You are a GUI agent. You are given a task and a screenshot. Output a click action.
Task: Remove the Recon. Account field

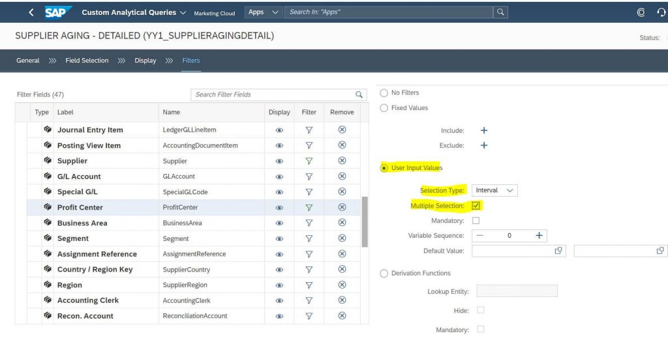pyautogui.click(x=342, y=316)
